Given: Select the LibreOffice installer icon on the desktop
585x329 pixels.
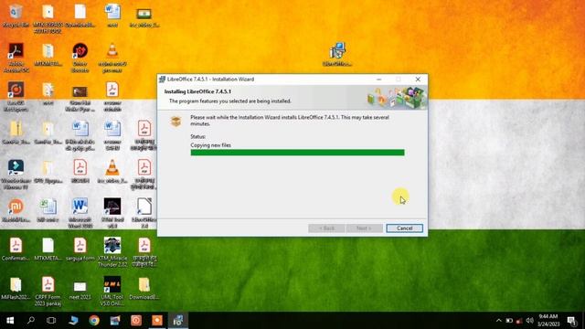Looking at the screenshot, I should point(337,55).
